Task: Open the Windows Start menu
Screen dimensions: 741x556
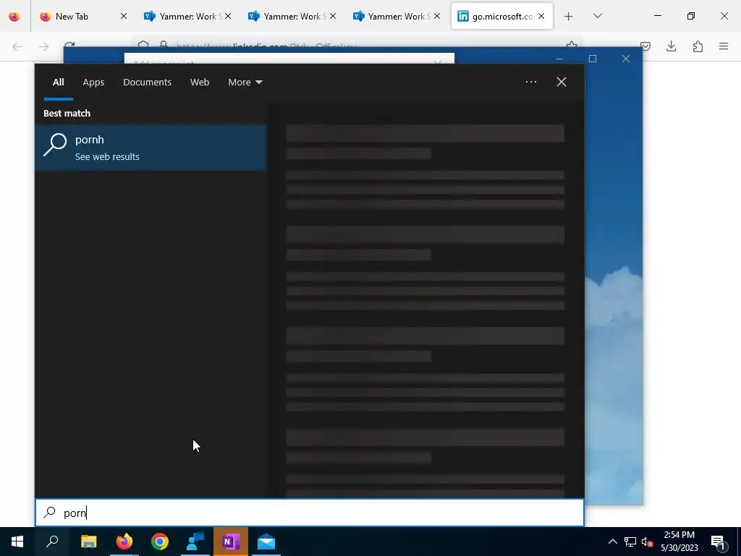Action: click(17, 542)
